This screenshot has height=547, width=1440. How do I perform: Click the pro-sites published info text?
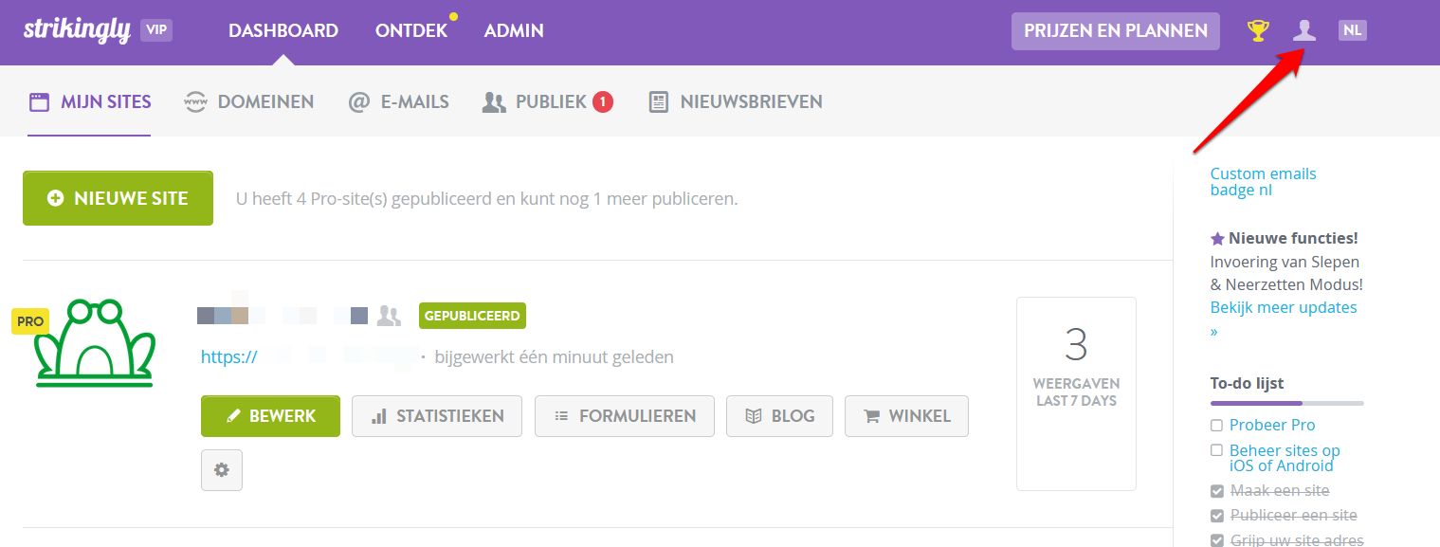(486, 199)
